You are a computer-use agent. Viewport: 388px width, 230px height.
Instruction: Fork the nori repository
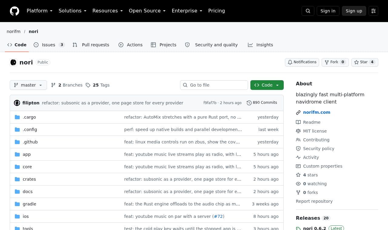[335, 62]
